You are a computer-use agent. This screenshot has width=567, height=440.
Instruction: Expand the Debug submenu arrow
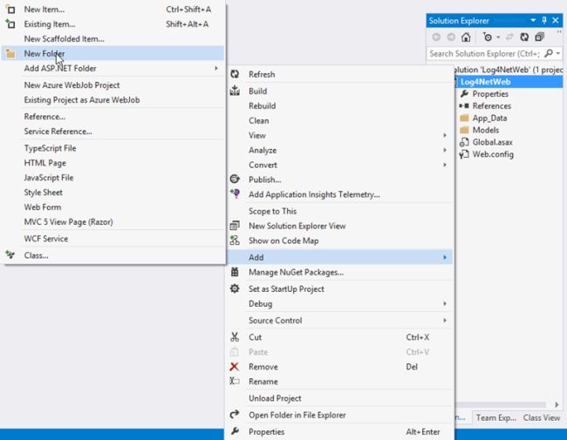[445, 303]
